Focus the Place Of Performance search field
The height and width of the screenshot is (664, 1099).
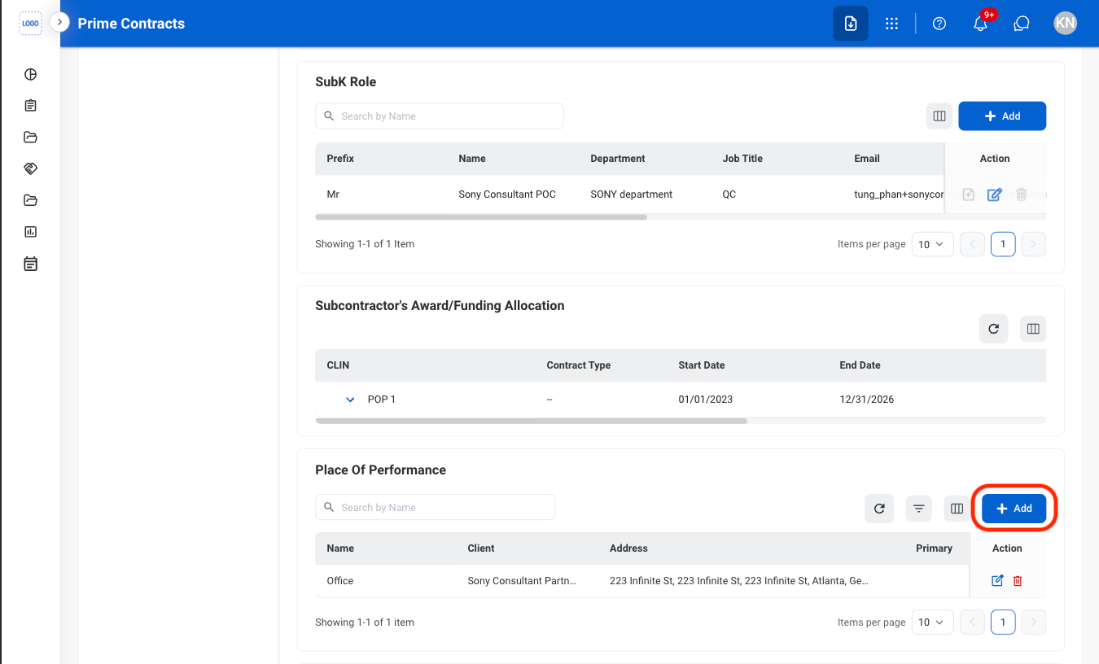(x=435, y=508)
